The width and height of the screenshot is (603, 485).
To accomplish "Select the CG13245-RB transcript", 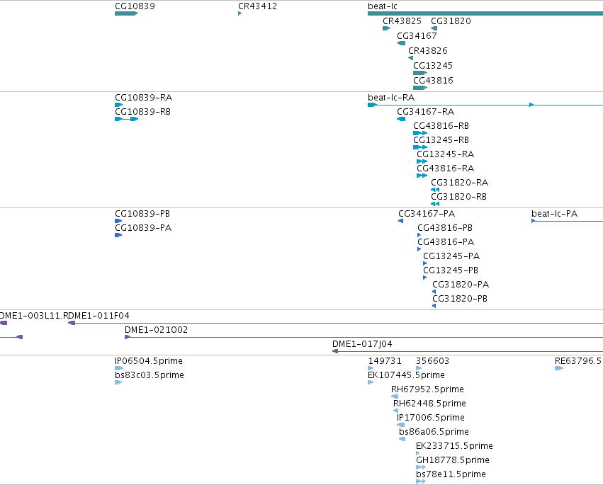I will pos(420,147).
